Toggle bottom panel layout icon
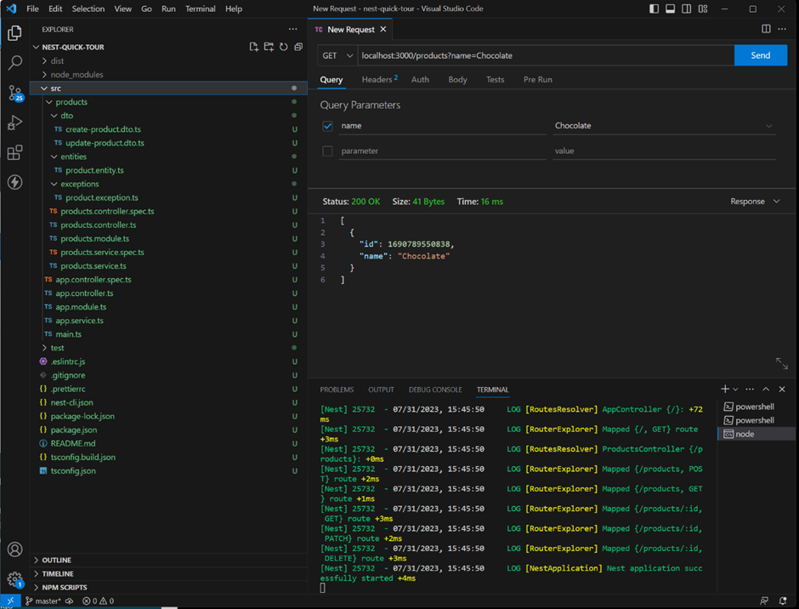799x609 pixels. [x=671, y=9]
